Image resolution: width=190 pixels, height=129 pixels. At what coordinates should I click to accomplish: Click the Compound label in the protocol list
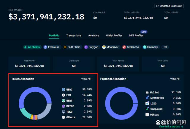point(156,109)
